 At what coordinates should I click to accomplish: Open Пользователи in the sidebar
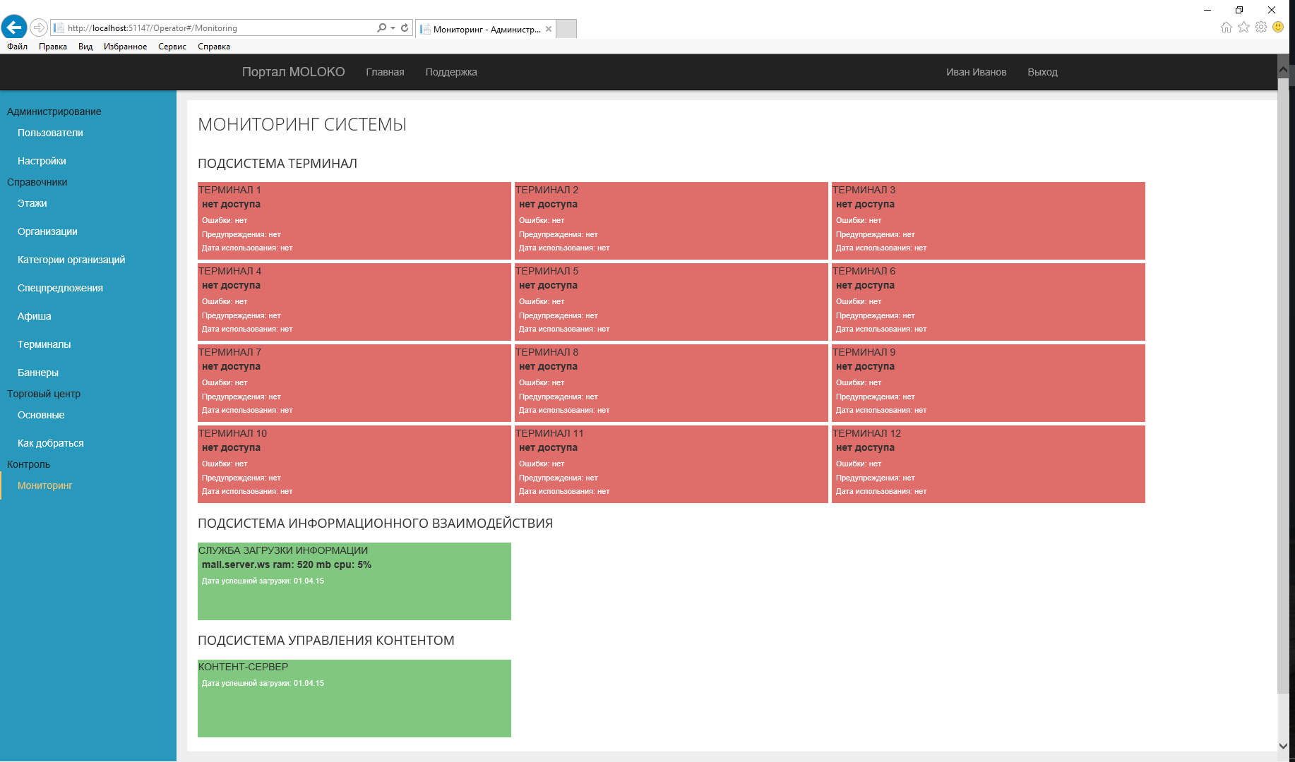[x=50, y=133]
